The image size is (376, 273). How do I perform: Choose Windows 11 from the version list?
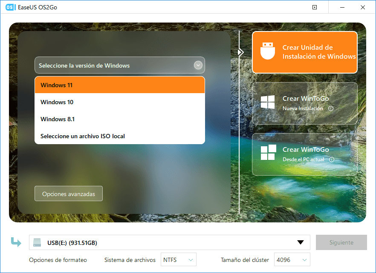point(120,85)
